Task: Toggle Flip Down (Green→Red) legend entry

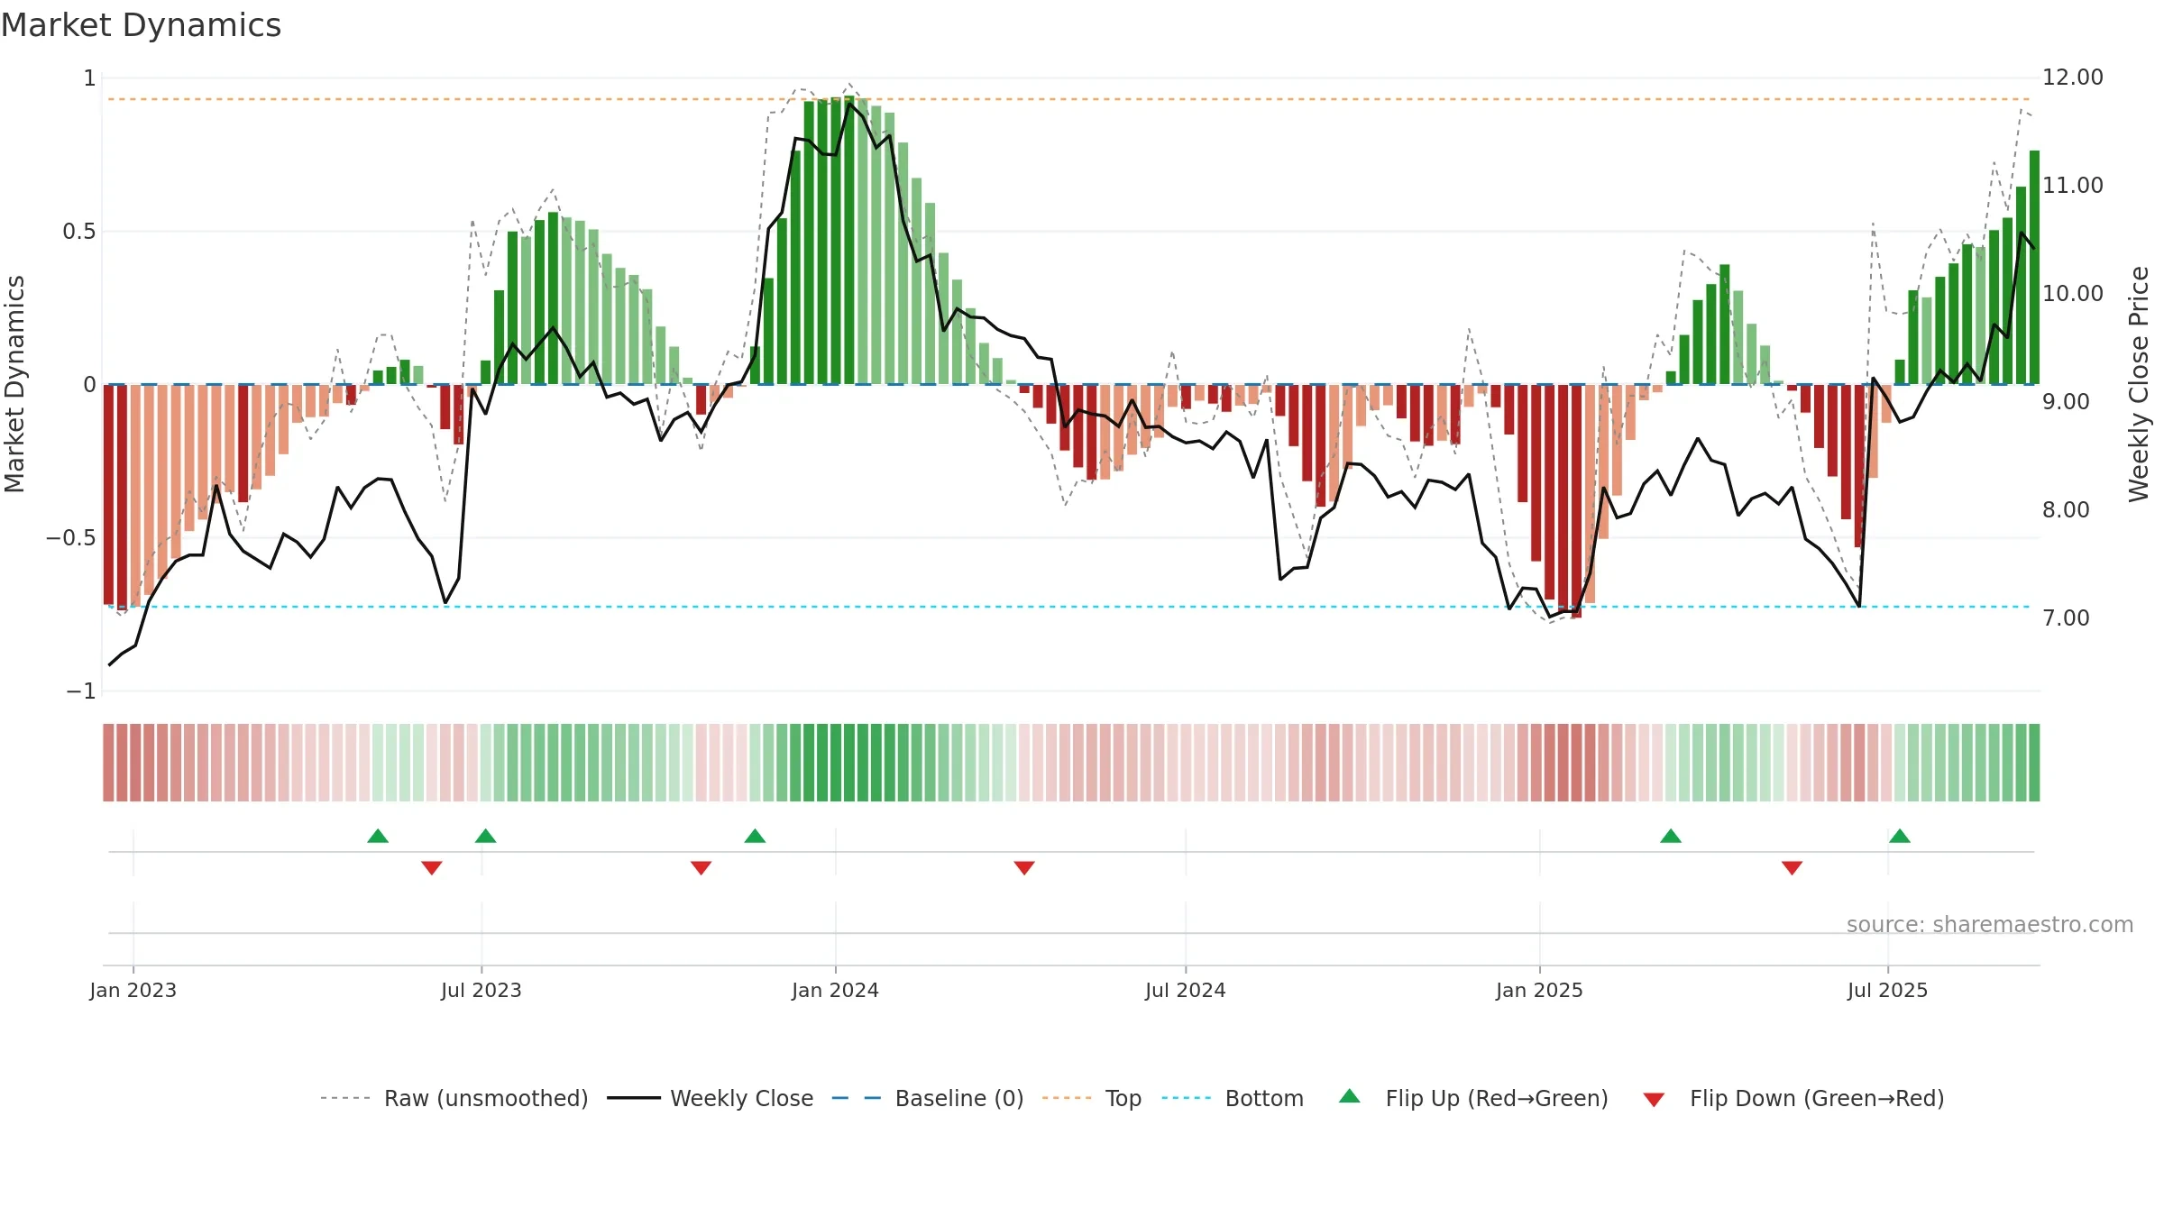Action: pyautogui.click(x=1793, y=1098)
